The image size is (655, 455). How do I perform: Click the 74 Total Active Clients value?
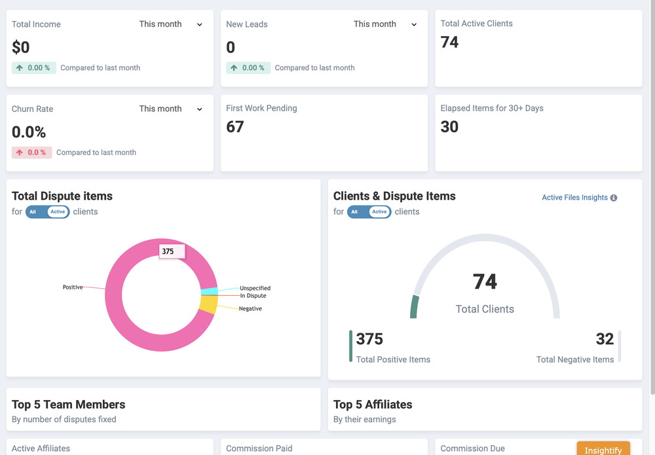[x=449, y=42]
